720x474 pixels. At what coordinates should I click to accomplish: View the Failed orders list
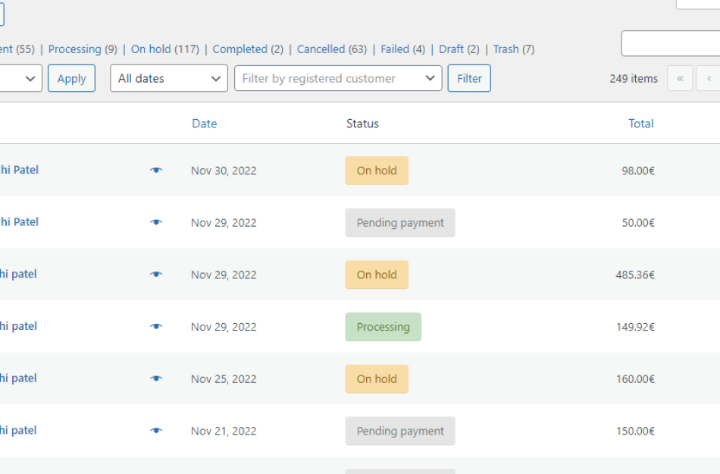coord(396,49)
